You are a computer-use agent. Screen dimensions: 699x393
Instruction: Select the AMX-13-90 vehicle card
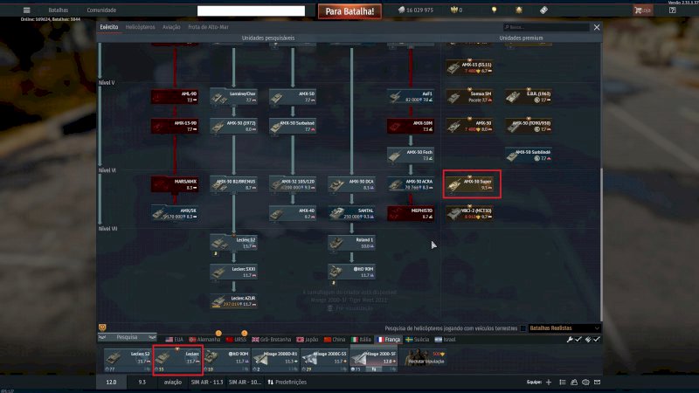point(175,126)
